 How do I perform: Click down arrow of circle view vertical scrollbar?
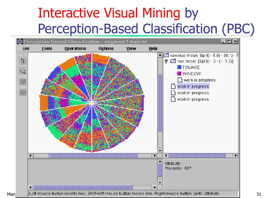point(160,150)
